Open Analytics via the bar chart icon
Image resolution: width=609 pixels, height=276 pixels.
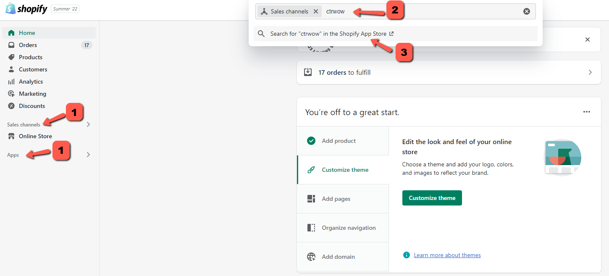tap(11, 81)
